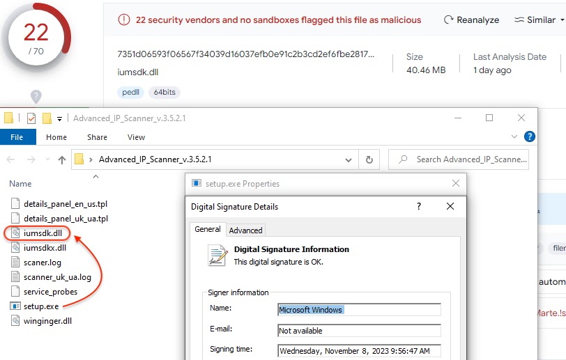
Task: Click the pedll tag
Action: (x=130, y=92)
